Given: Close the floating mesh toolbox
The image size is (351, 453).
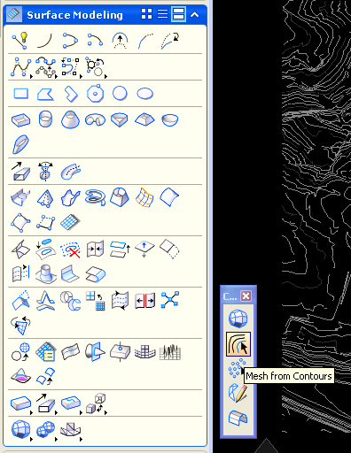Looking at the screenshot, I should [246, 296].
